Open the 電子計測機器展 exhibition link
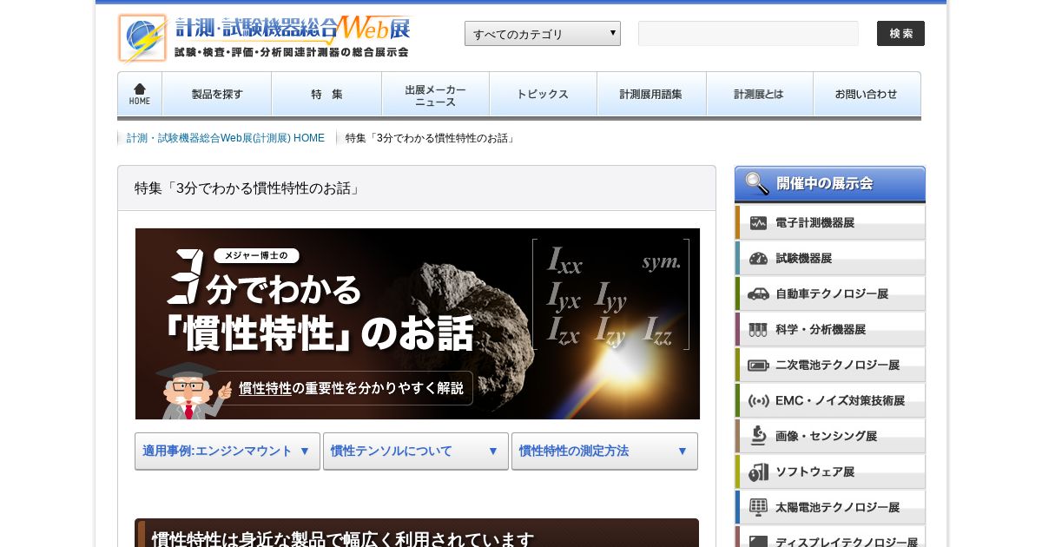This screenshot has width=1042, height=547. (830, 222)
